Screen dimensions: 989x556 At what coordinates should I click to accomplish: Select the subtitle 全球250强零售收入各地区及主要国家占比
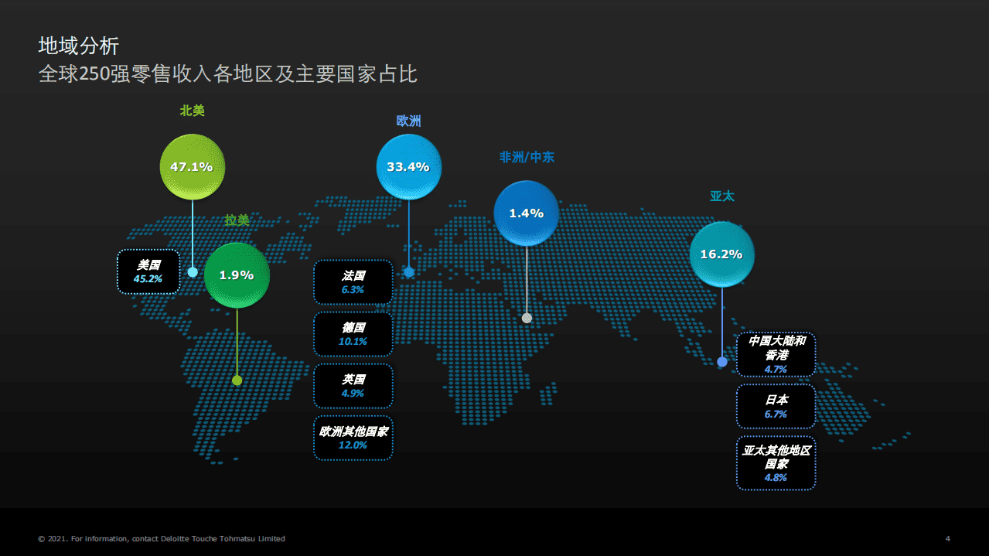228,74
